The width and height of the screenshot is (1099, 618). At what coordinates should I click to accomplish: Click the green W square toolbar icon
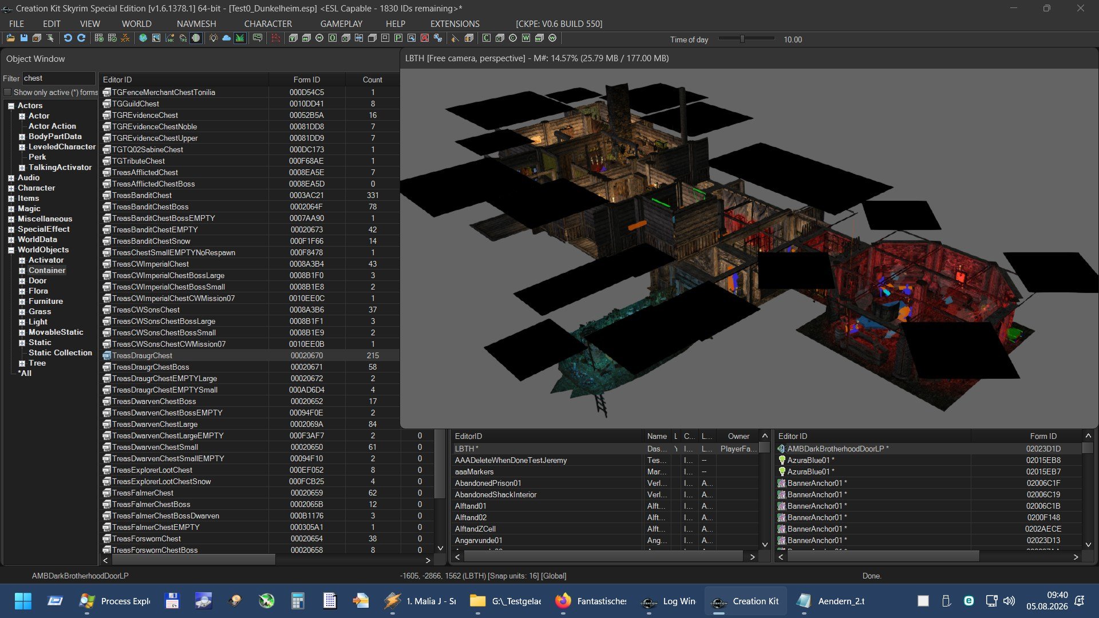click(x=526, y=38)
